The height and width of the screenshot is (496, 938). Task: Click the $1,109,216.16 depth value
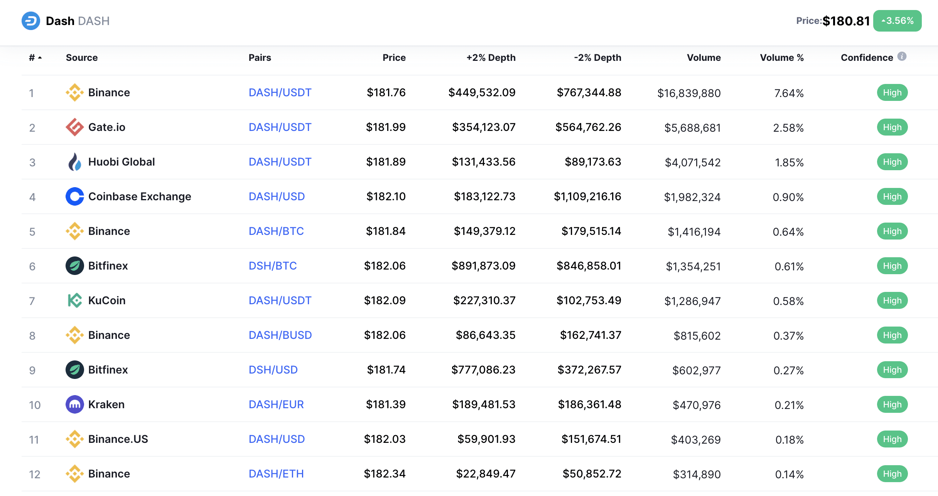click(x=588, y=196)
